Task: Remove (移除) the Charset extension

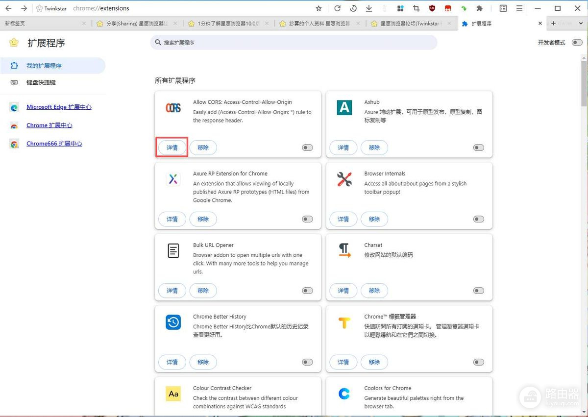Action: (374, 291)
